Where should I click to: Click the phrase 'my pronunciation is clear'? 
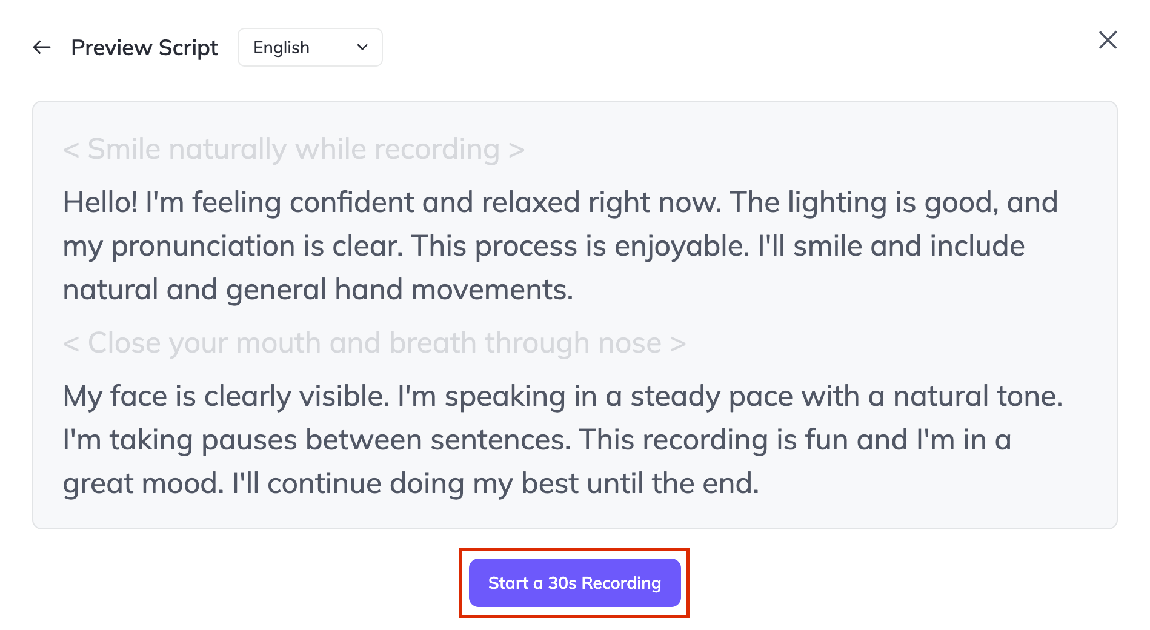tap(233, 246)
